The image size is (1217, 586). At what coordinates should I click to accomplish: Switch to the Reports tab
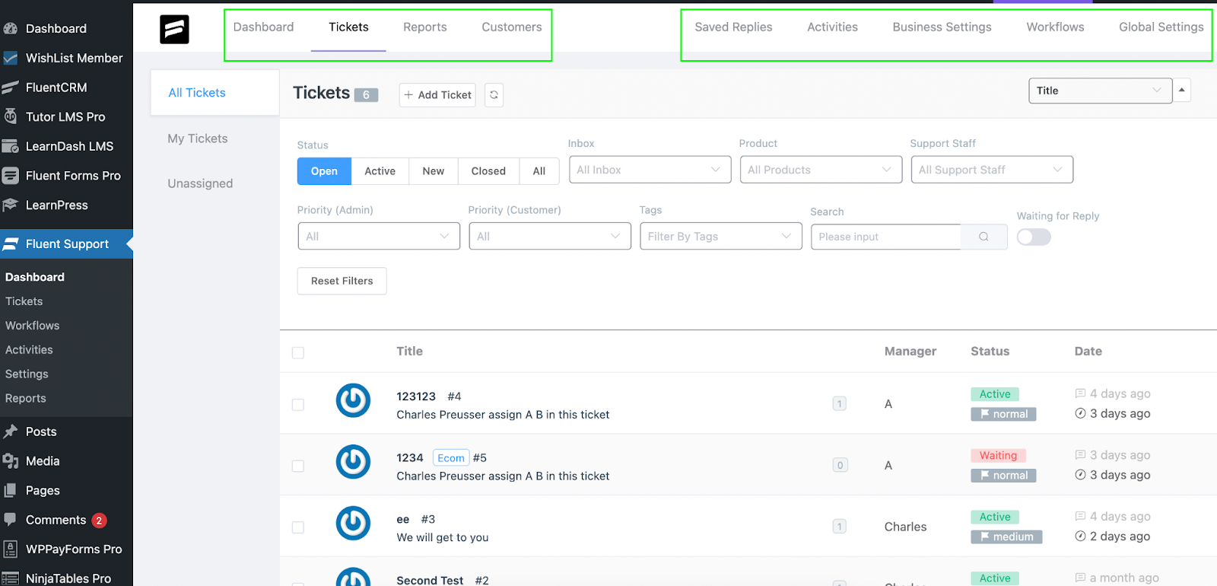click(x=425, y=27)
